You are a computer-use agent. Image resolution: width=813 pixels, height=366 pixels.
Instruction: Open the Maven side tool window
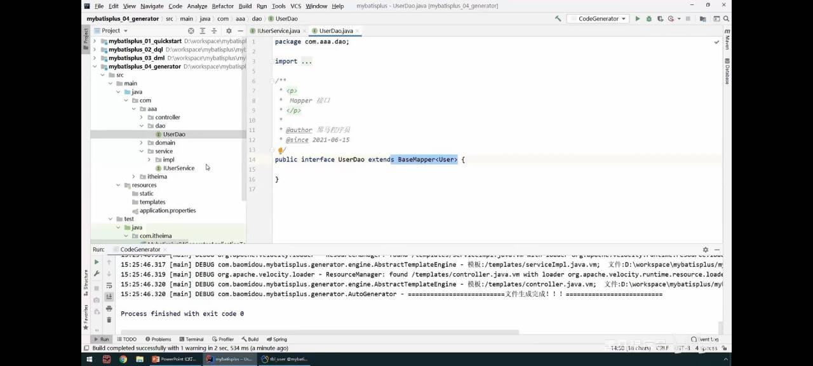(x=727, y=39)
